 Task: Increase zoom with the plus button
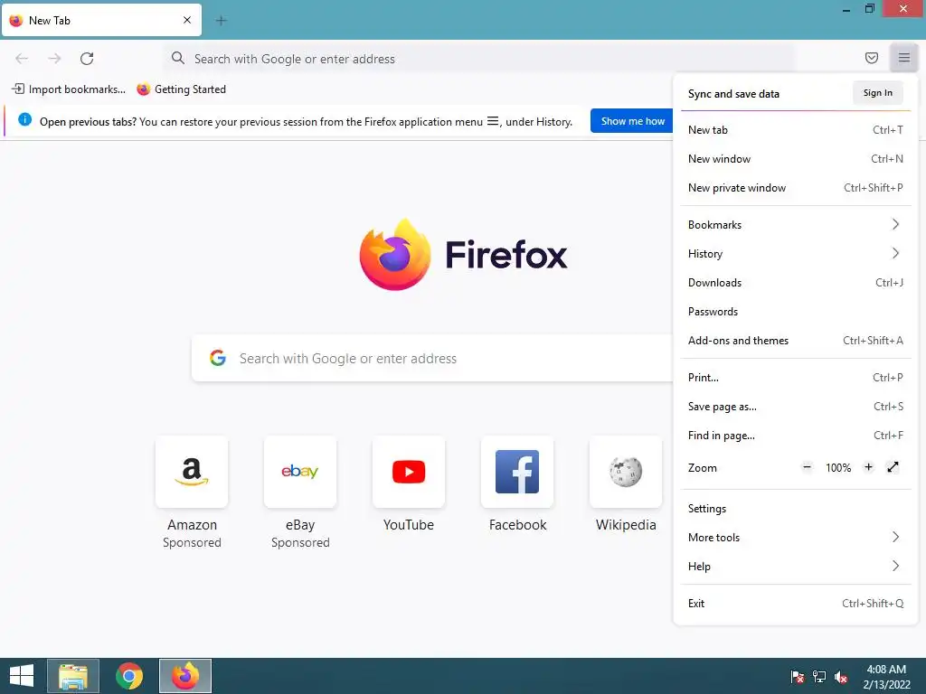(x=868, y=467)
